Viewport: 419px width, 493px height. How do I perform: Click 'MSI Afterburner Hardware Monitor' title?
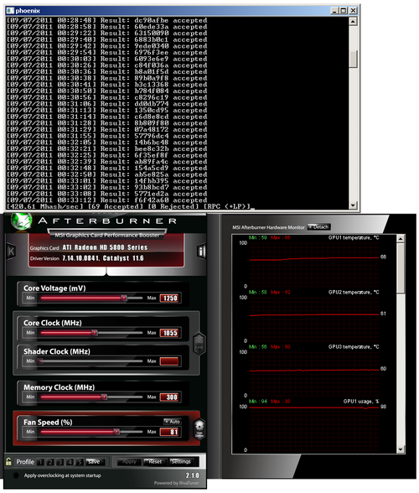point(268,227)
